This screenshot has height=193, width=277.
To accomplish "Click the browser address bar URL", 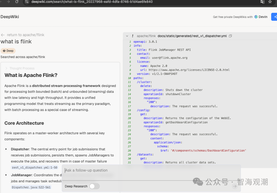I will 92,2.
